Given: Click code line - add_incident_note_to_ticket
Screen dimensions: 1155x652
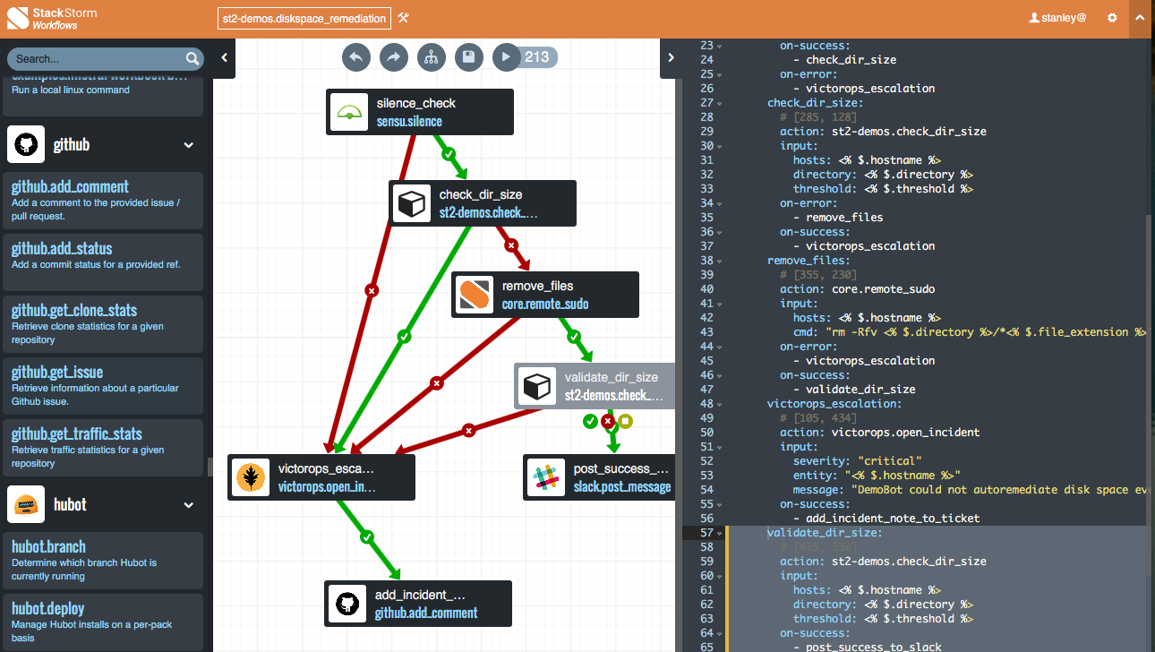Looking at the screenshot, I should [886, 518].
